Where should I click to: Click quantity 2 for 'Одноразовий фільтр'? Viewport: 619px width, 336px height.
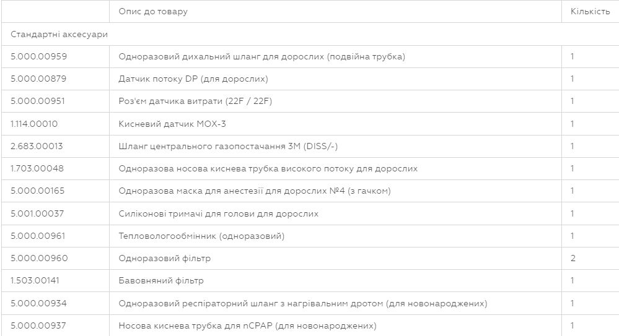coord(573,258)
